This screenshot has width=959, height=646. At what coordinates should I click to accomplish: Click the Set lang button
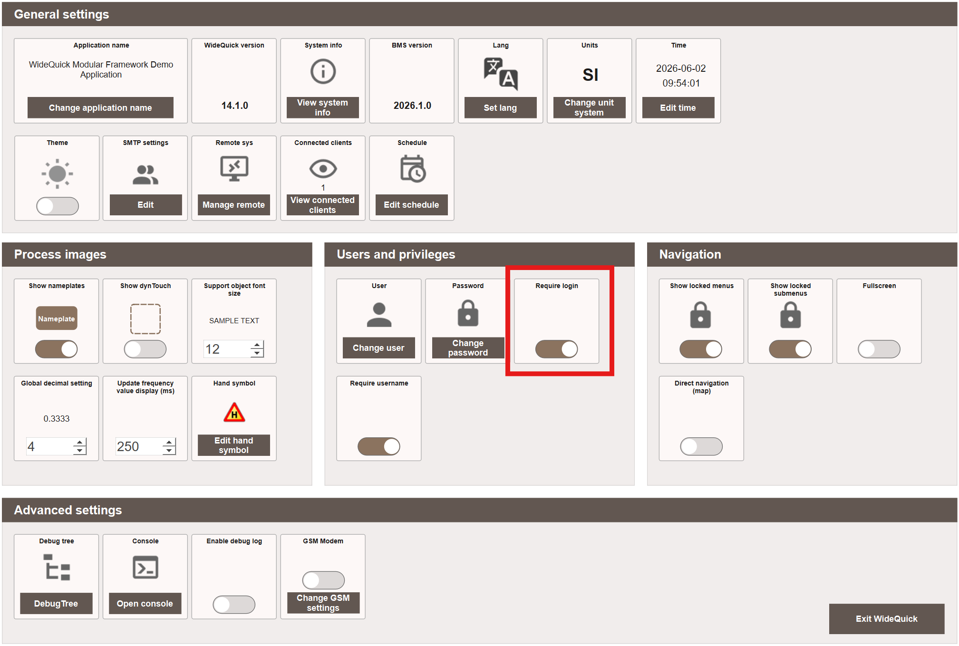point(501,108)
